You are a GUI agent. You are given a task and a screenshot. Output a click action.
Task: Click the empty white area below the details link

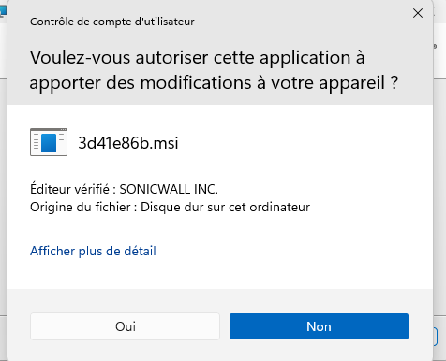pyautogui.click(x=220, y=274)
